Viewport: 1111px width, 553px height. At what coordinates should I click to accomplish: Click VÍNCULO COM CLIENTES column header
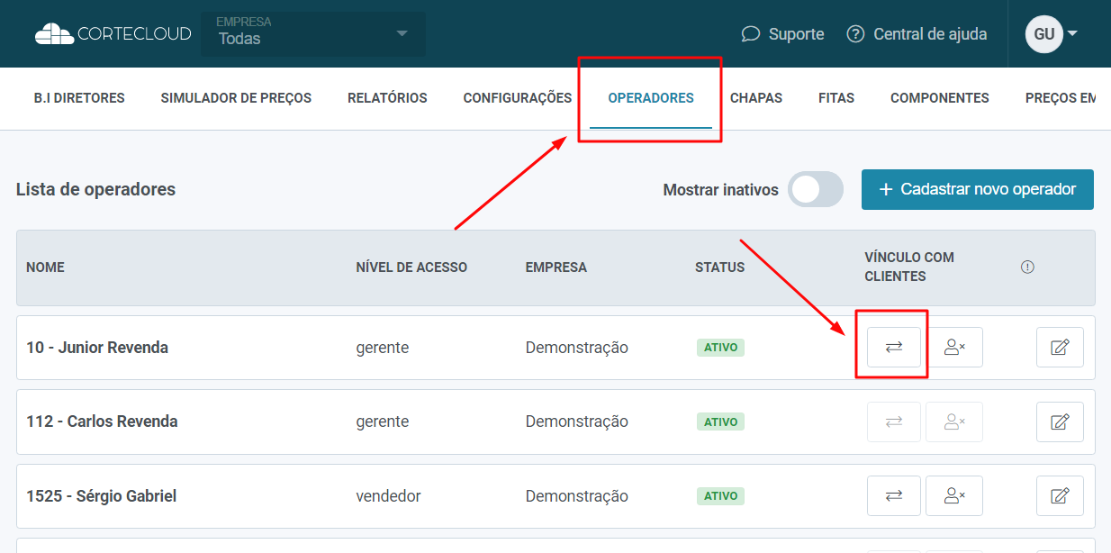(909, 267)
